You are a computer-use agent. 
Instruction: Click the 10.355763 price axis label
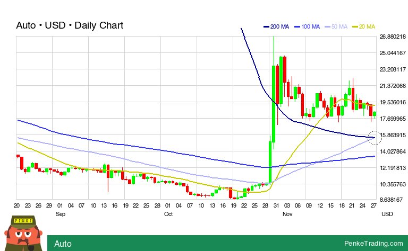tap(393, 184)
